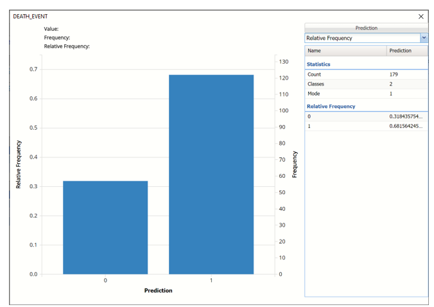Open the Relative Frequency dropdown arrow
The width and height of the screenshot is (434, 307).
pyautogui.click(x=424, y=39)
